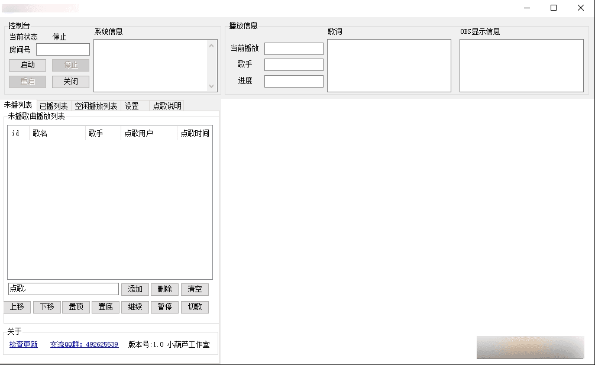Screen dimensions: 595x365
Task: Click the 启动 button to start
Action: 27,65
